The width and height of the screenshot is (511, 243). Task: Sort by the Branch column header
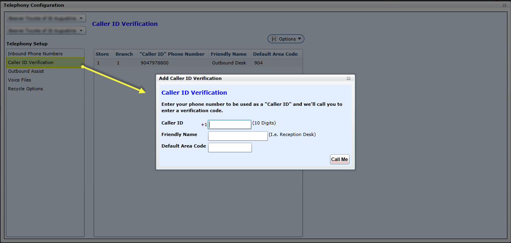tap(124, 54)
